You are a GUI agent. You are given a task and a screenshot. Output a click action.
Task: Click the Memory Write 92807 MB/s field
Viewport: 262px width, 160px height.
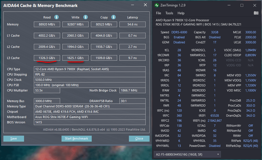(75, 24)
